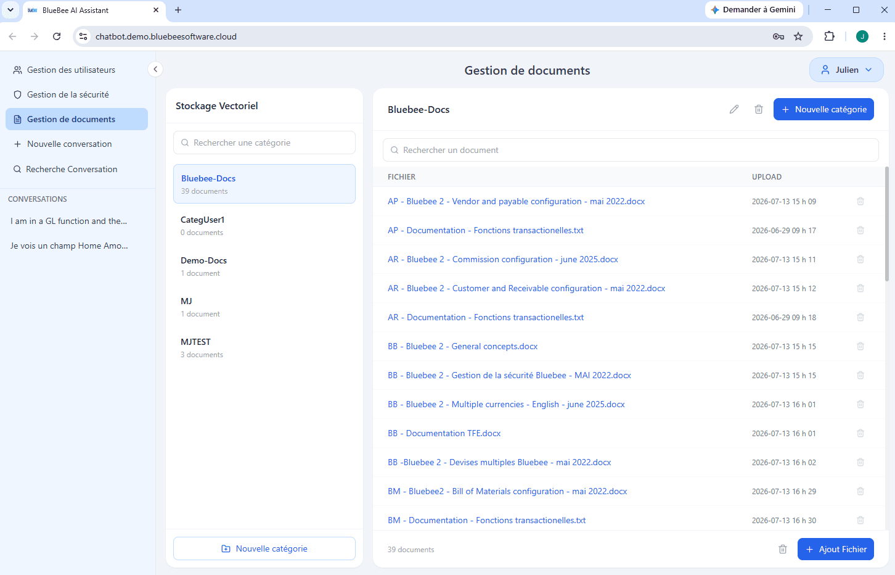Open AP - Bluebee 2 - Vendor and payable configuration file
This screenshot has height=575, width=895.
pos(516,201)
